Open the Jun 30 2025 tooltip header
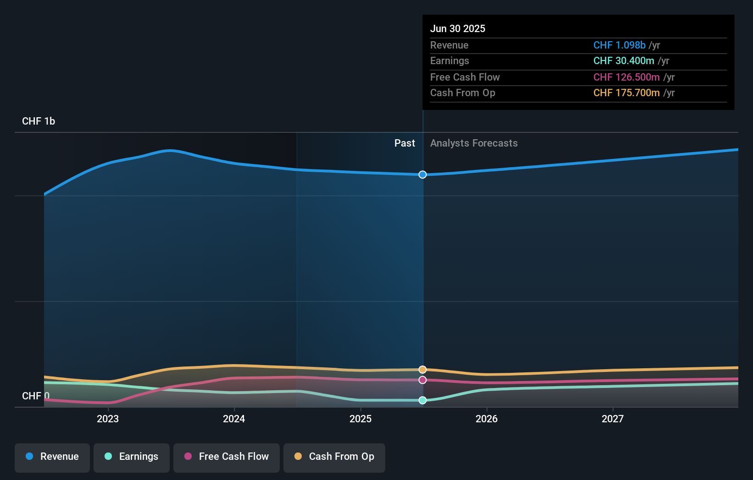The width and height of the screenshot is (753, 480). point(458,28)
